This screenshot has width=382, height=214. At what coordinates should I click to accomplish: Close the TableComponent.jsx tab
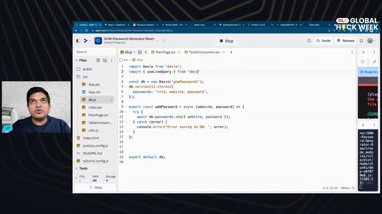224,52
